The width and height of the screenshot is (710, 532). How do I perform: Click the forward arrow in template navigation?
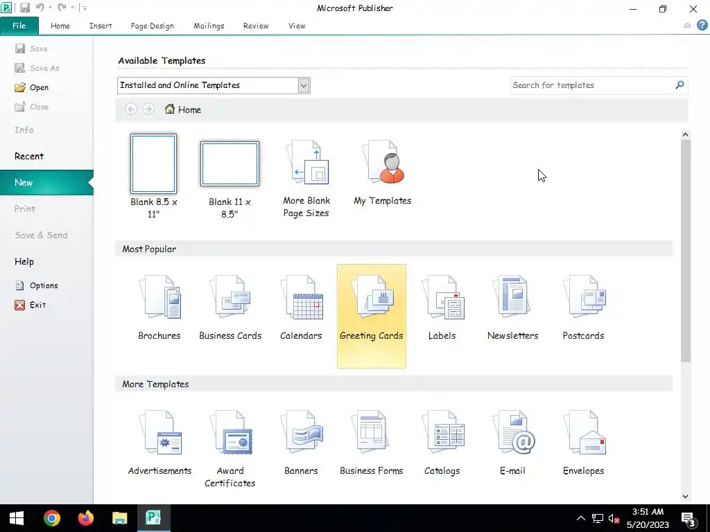(148, 109)
